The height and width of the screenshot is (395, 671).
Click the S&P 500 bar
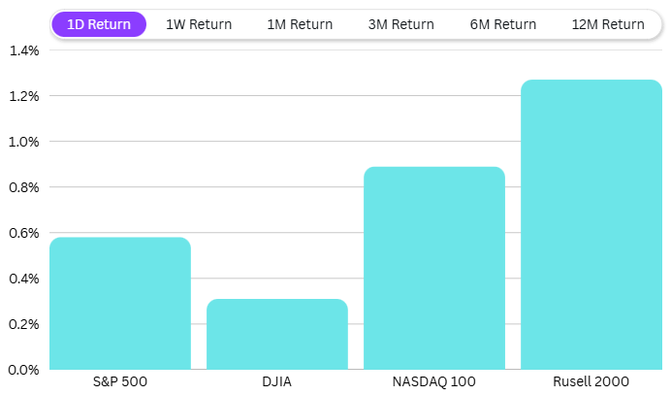(x=120, y=303)
